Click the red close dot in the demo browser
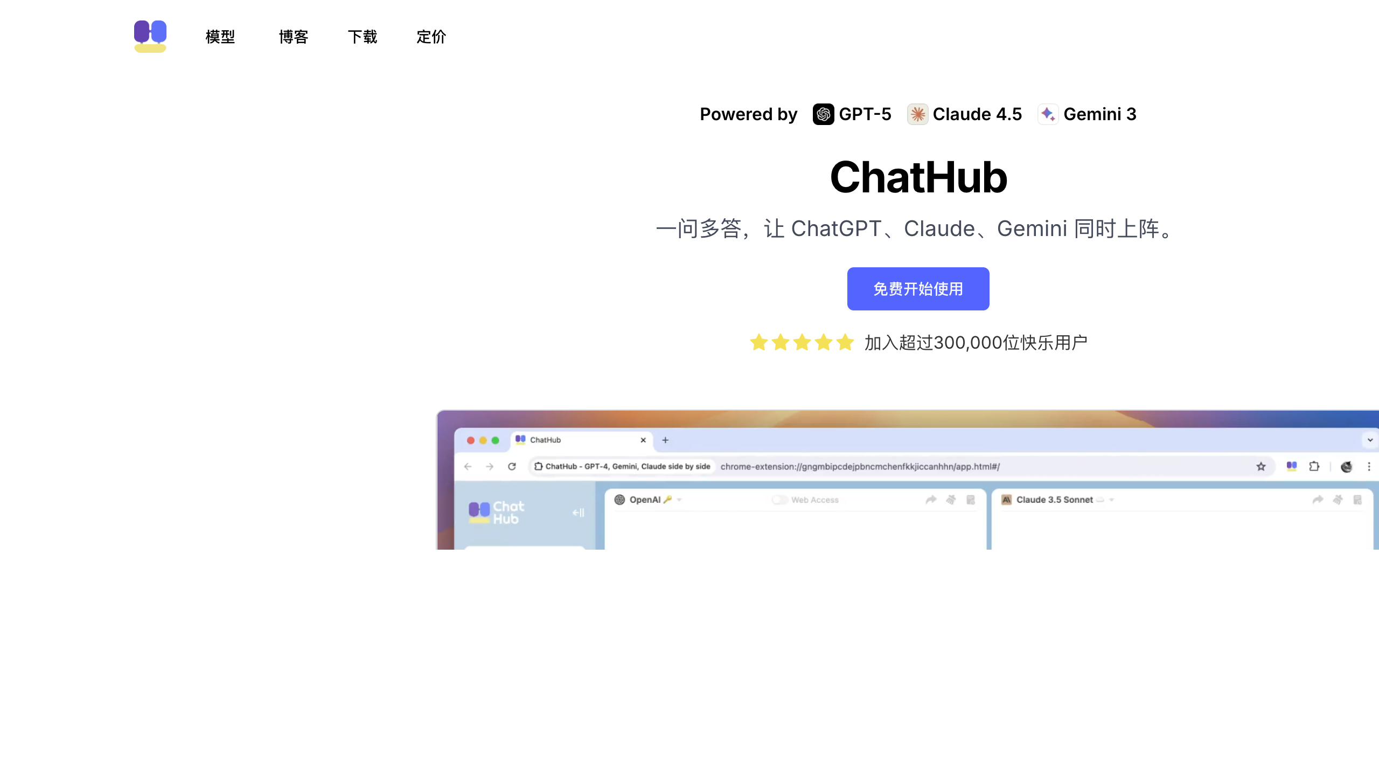The width and height of the screenshot is (1379, 776). (x=471, y=440)
